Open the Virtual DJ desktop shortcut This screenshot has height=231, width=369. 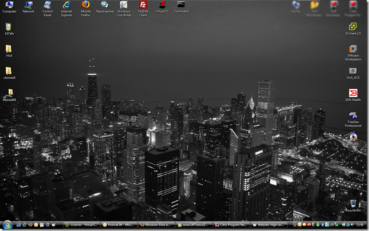pos(162,7)
